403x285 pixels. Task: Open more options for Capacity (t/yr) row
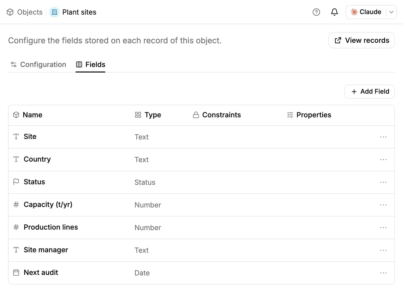pyautogui.click(x=383, y=205)
